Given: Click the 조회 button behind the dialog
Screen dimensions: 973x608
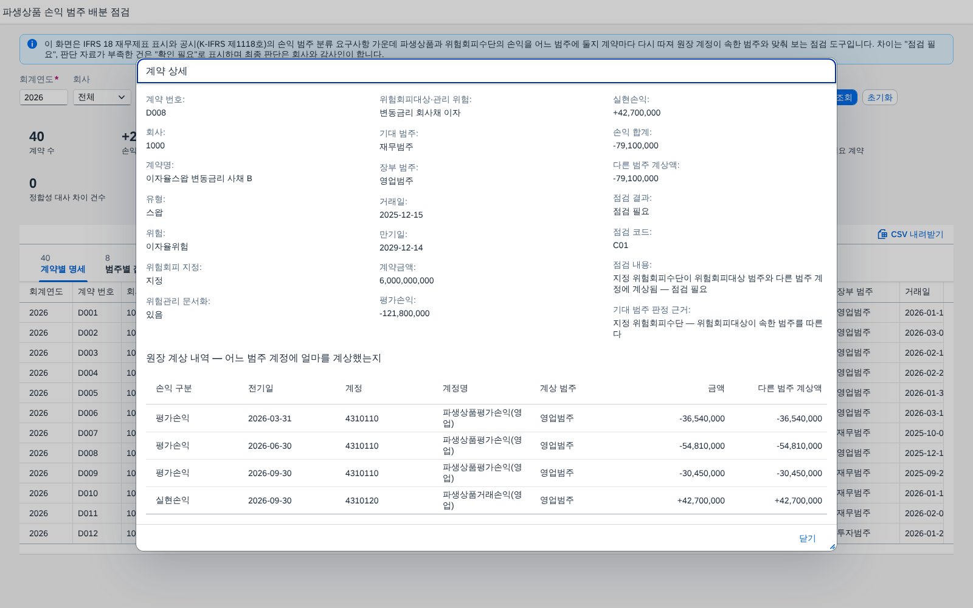Looking at the screenshot, I should pos(846,97).
